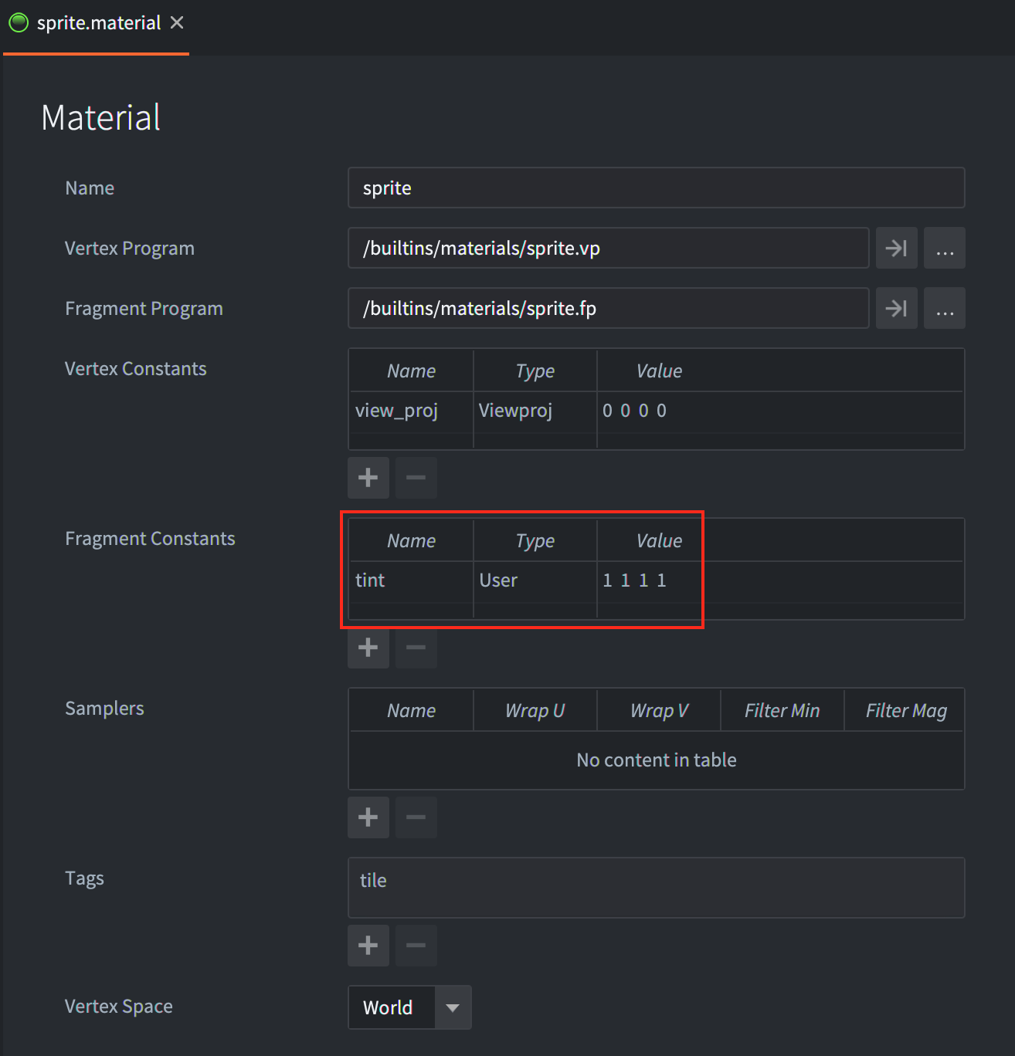Browse for Vertex Program with ellipsis button

pyautogui.click(x=945, y=248)
